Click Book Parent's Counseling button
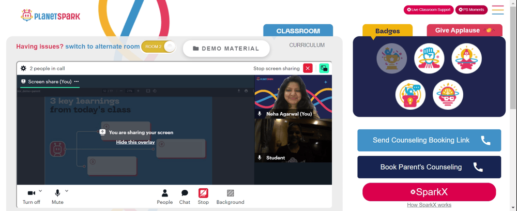517x211 pixels. tap(429, 167)
